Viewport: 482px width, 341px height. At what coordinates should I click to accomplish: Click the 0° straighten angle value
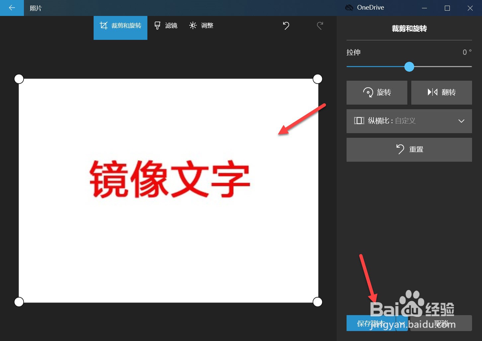(467, 52)
